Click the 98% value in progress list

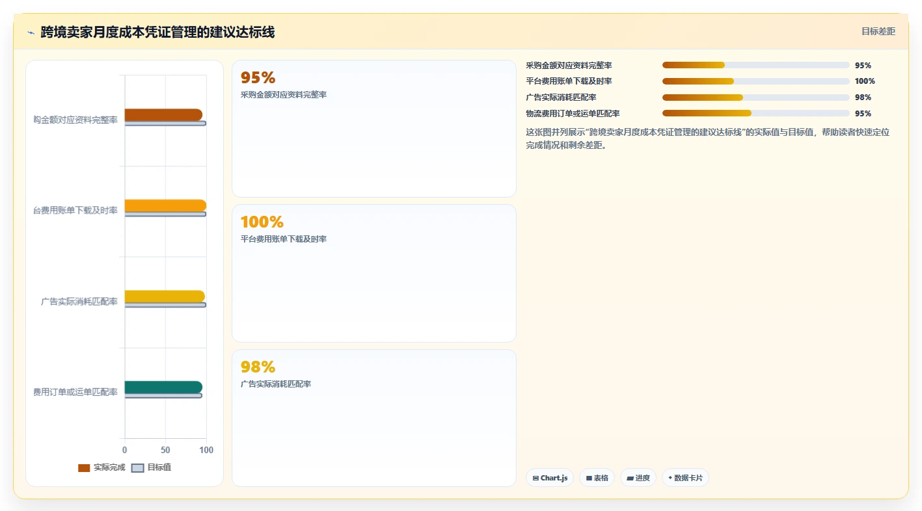pos(863,98)
